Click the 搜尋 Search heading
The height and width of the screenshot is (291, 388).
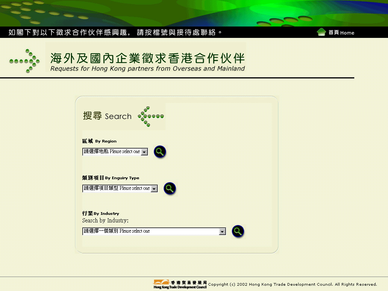tap(107, 116)
